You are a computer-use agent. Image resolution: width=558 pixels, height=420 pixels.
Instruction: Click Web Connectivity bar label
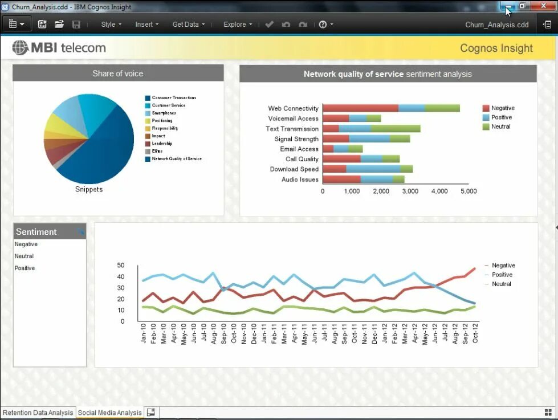click(x=293, y=108)
